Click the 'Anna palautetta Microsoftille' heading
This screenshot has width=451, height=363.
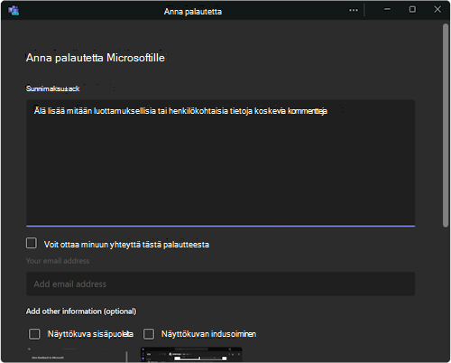(96, 58)
